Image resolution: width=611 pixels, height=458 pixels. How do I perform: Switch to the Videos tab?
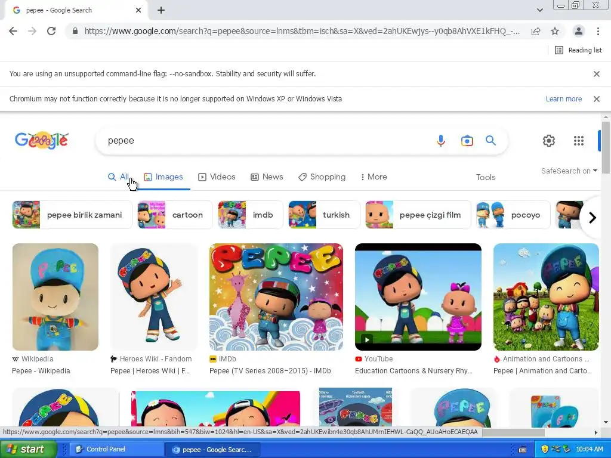coord(217,177)
